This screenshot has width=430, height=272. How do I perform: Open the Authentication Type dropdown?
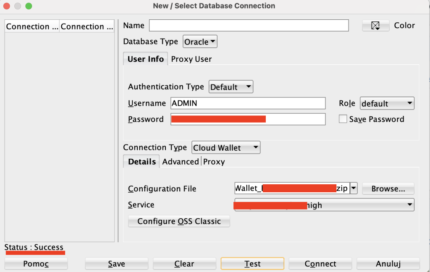pos(231,87)
